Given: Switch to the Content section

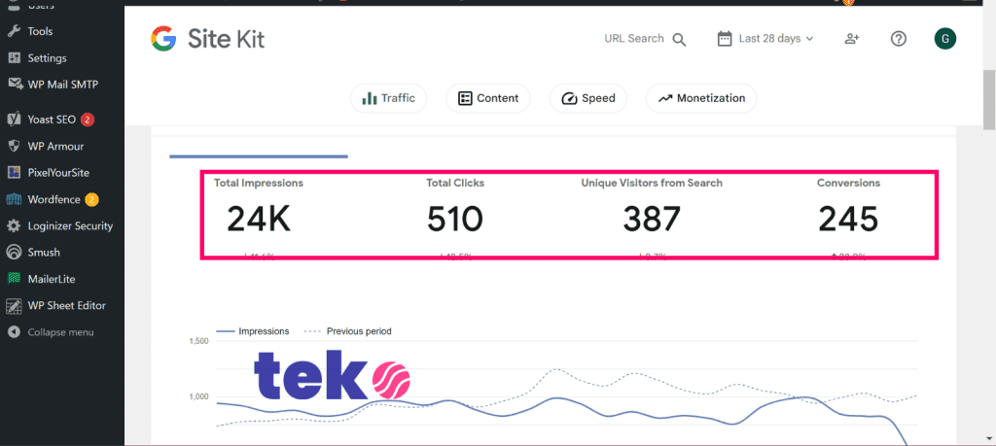Looking at the screenshot, I should pos(488,98).
